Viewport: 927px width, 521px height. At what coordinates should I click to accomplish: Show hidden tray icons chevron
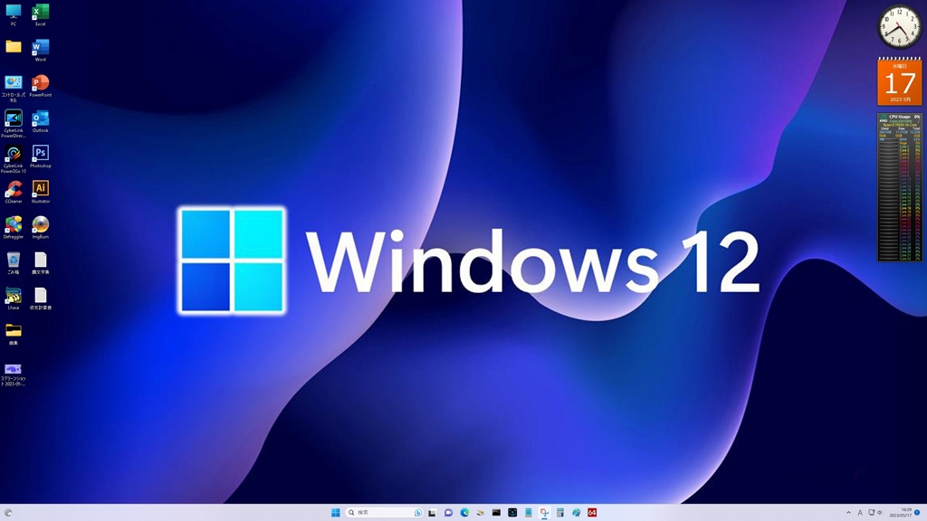click(x=848, y=512)
